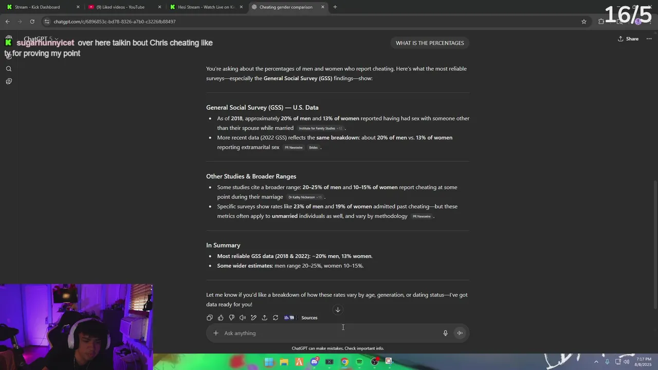Open a new browser tab

click(x=335, y=7)
